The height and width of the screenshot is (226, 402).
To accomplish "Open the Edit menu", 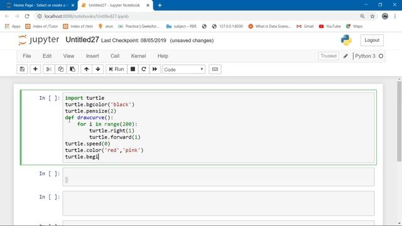I will (x=47, y=56).
